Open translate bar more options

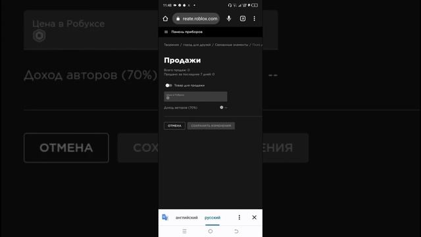[239, 217]
